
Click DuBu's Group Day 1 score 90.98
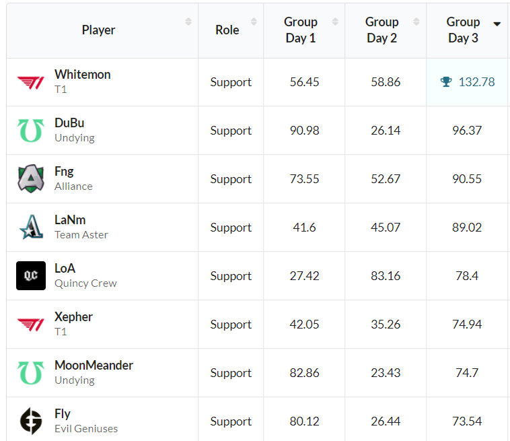coord(304,131)
